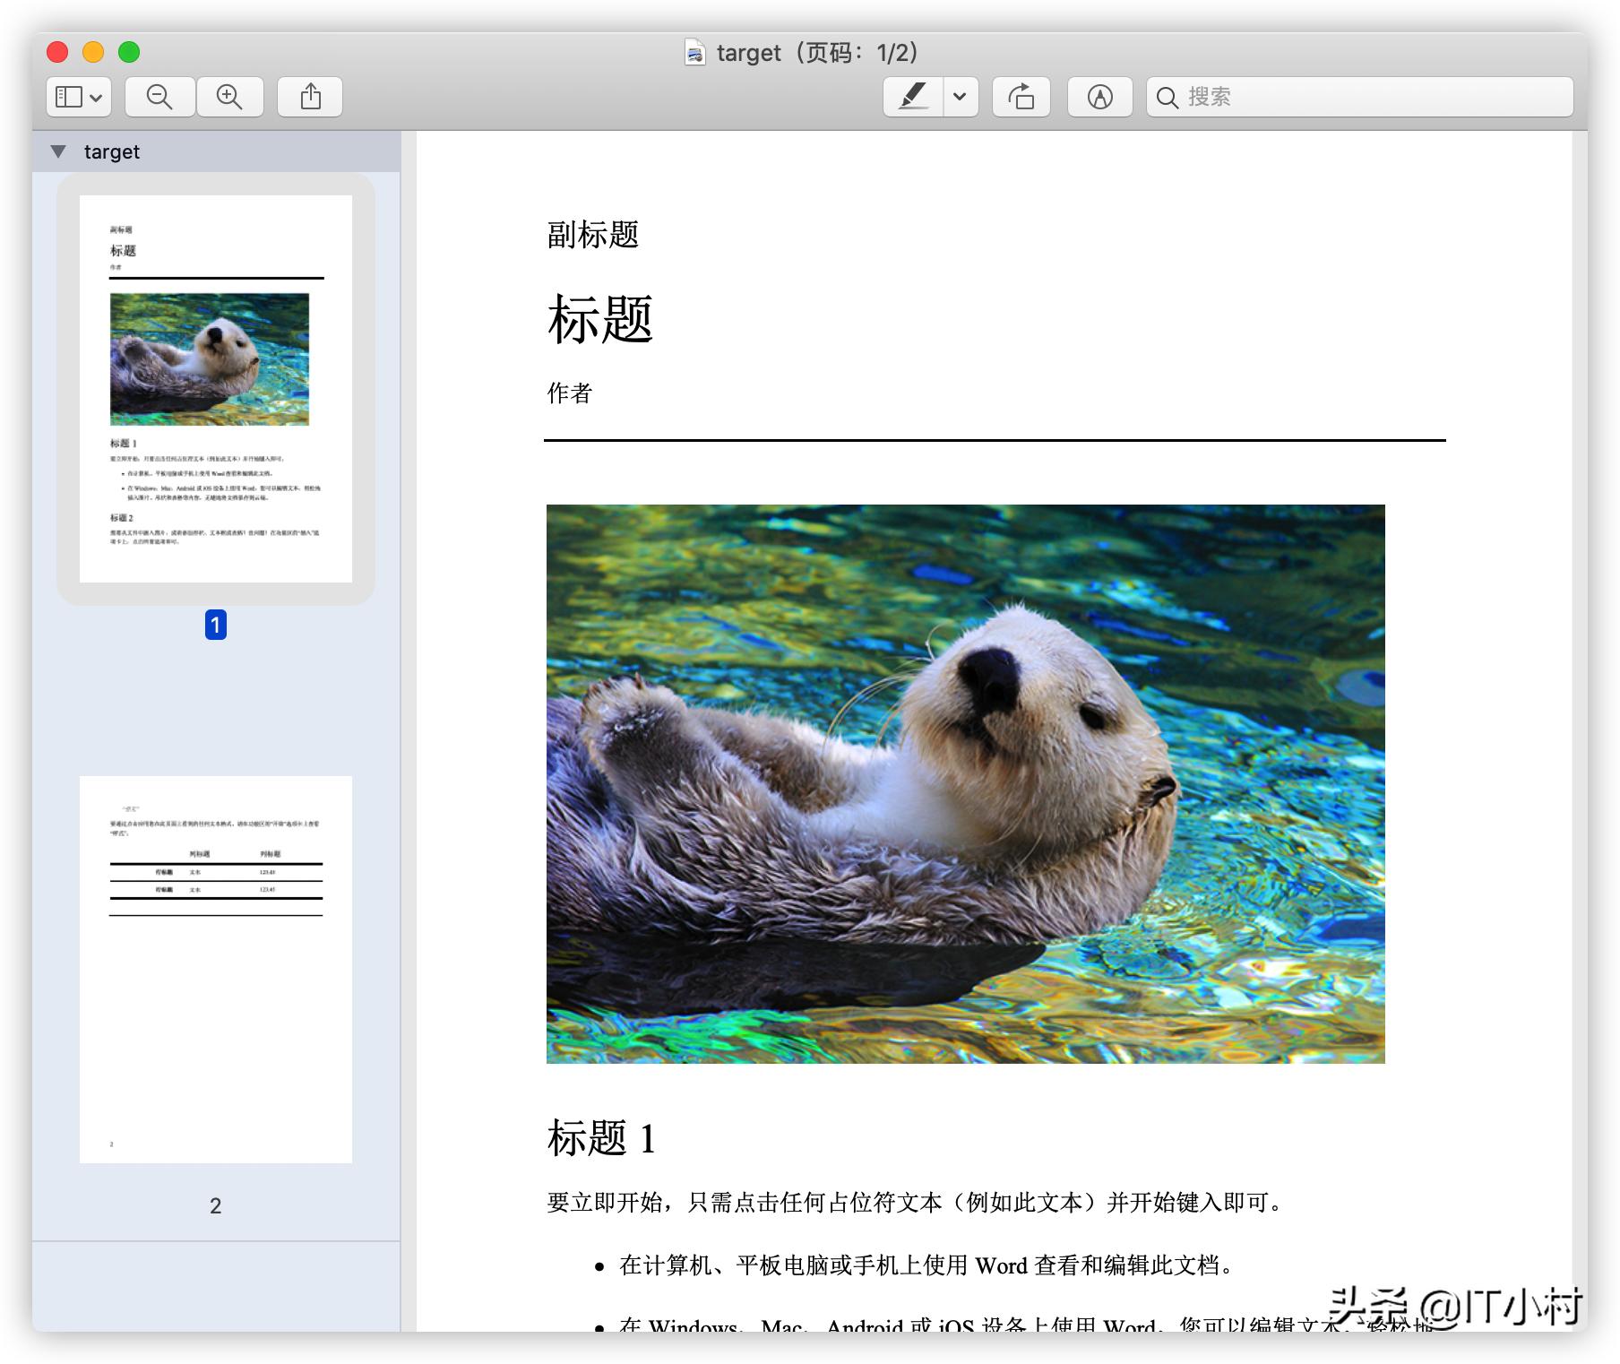Click the zoom out magnifier icon
Viewport: 1620px width, 1364px height.
(159, 97)
